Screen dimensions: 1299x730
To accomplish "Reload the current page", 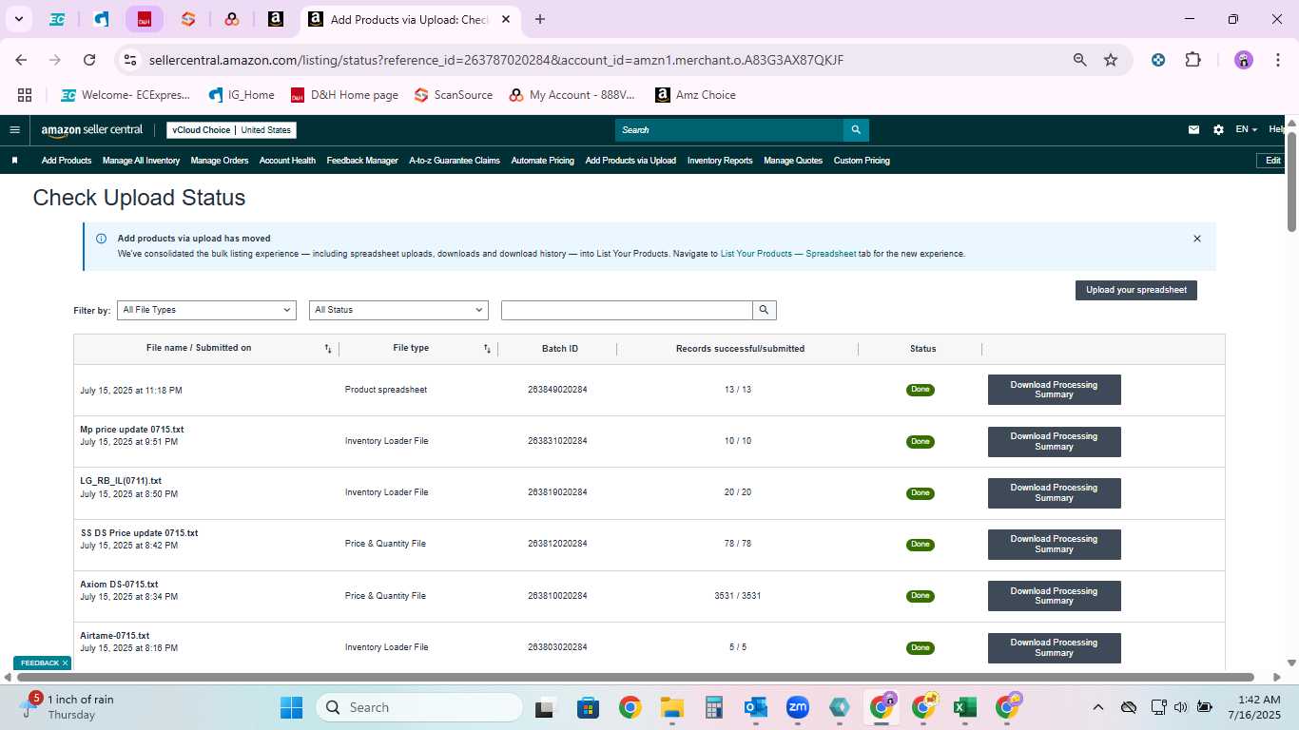I will [x=89, y=60].
